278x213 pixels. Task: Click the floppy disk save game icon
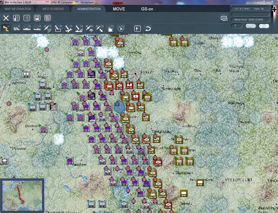[x=37, y=18]
